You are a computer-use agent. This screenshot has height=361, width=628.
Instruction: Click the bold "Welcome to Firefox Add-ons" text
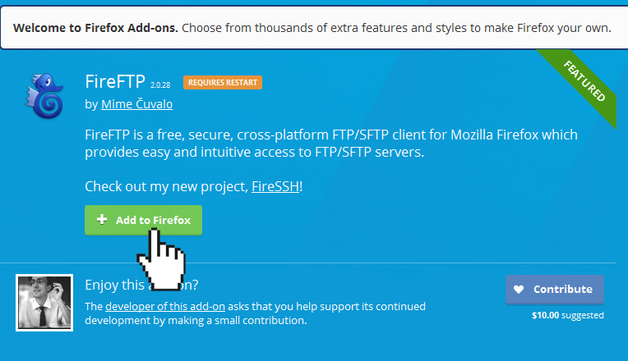pos(95,28)
